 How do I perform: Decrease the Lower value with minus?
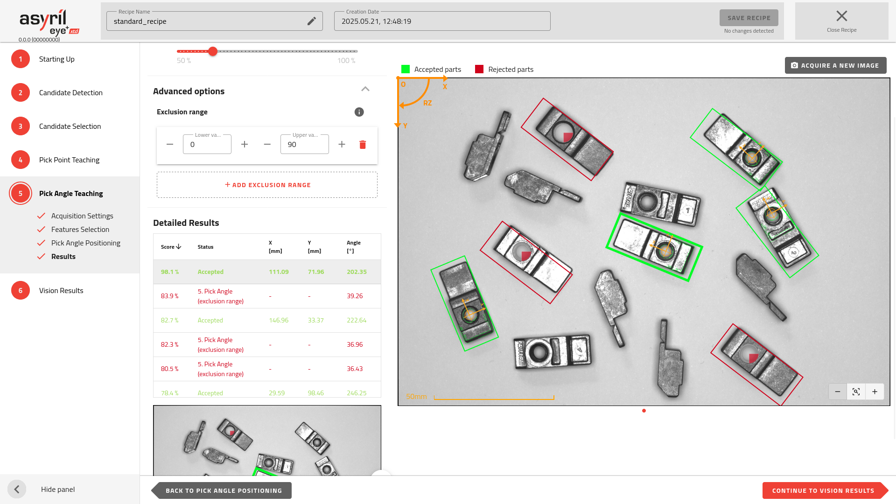click(x=170, y=145)
